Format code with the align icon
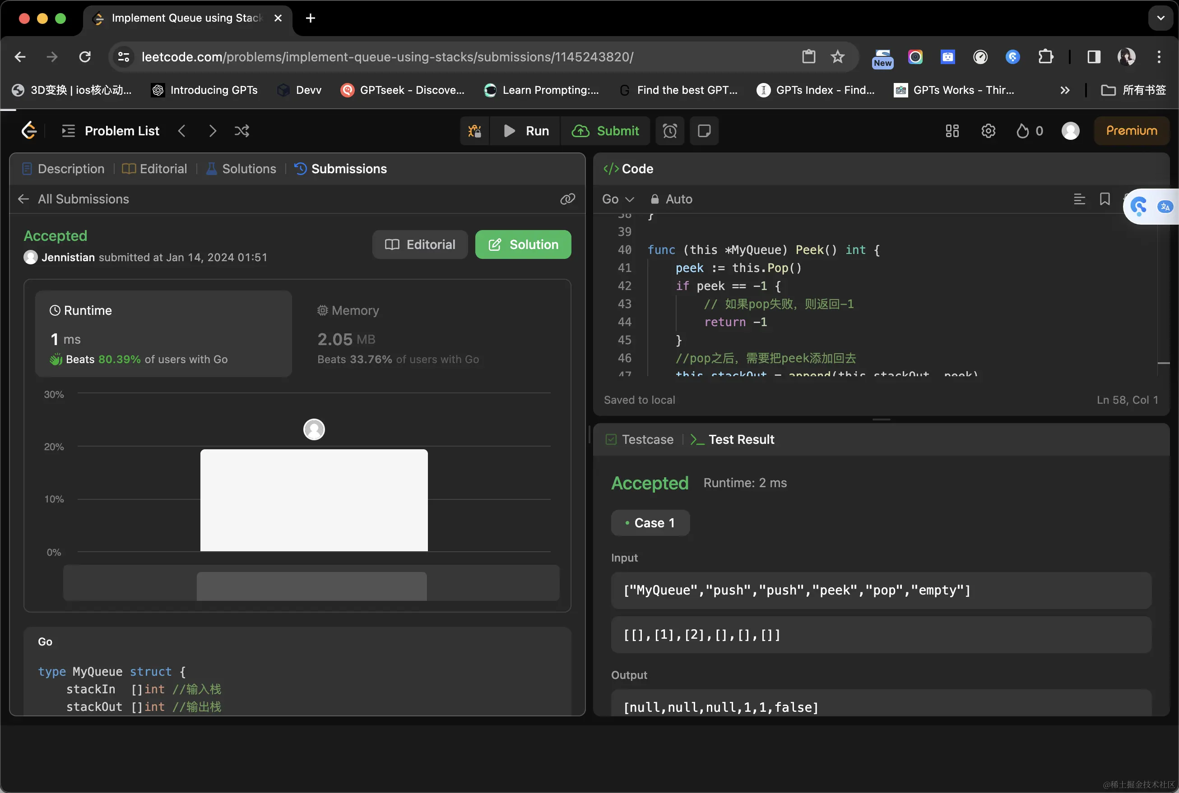 click(1079, 199)
